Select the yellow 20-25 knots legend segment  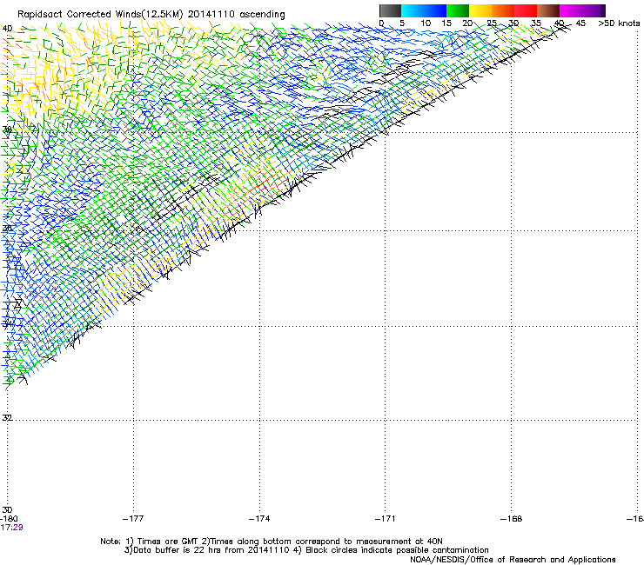(480, 10)
